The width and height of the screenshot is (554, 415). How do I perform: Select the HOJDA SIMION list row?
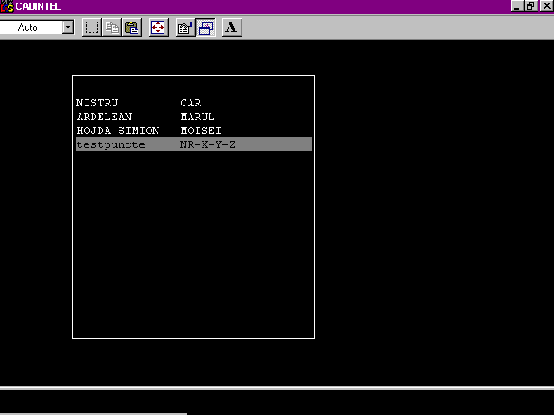click(x=194, y=131)
